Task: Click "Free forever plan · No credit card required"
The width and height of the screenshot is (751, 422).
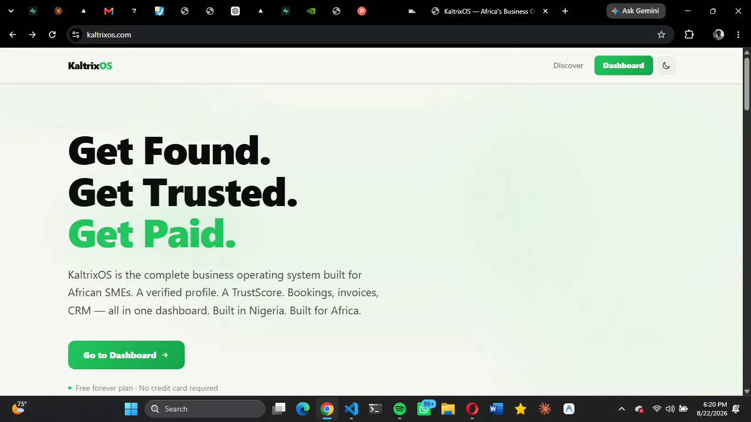Action: pos(147,388)
